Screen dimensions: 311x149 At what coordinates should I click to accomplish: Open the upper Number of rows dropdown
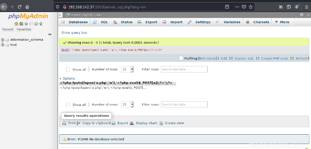(x=127, y=69)
